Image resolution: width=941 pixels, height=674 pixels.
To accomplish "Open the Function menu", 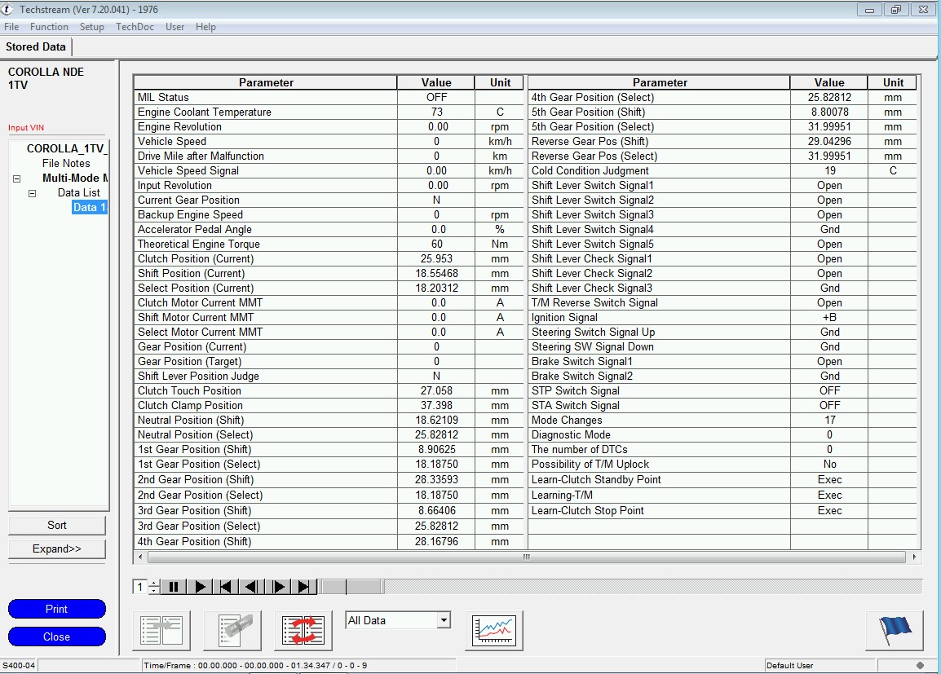I will [x=49, y=27].
